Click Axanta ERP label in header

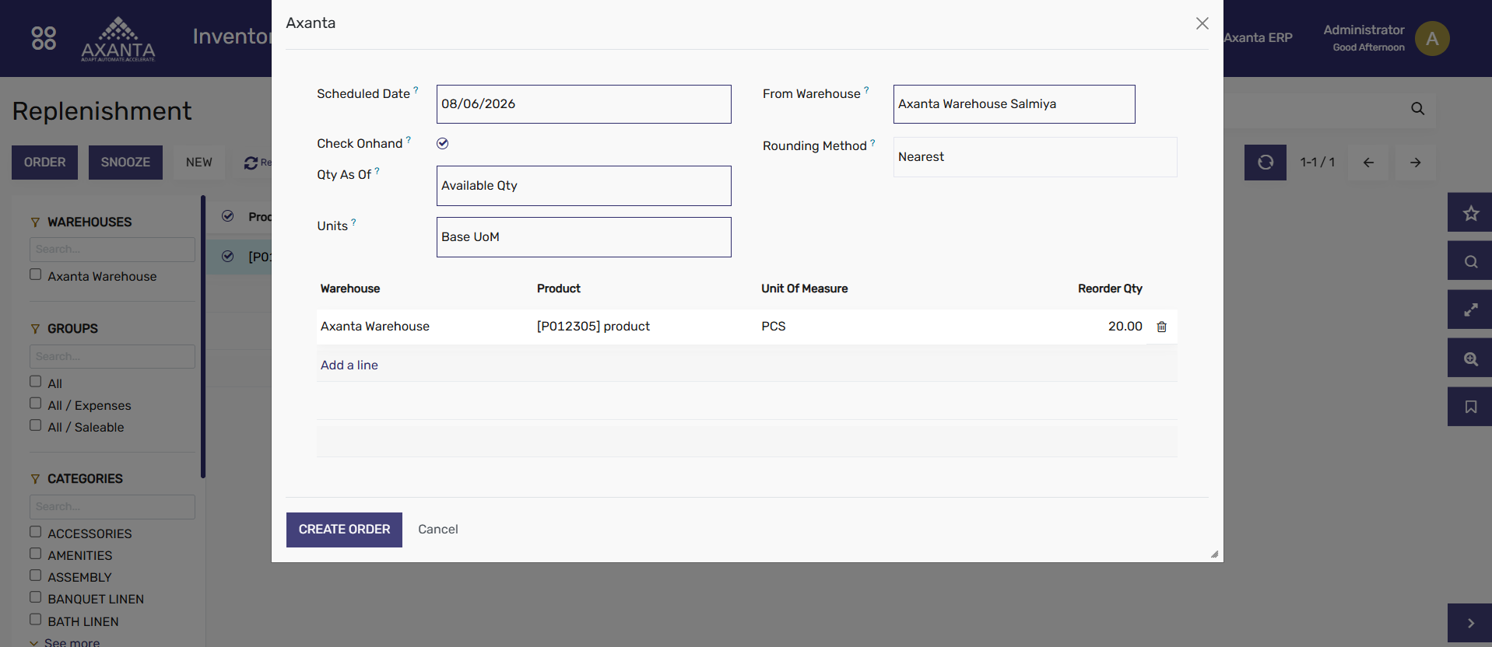coord(1258,37)
